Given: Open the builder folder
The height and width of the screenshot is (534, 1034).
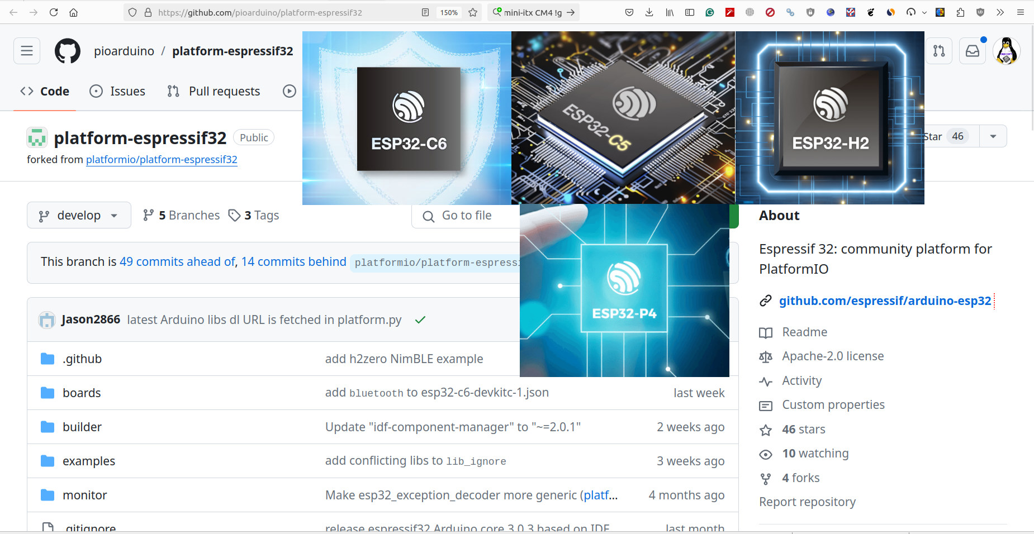Looking at the screenshot, I should pos(82,427).
